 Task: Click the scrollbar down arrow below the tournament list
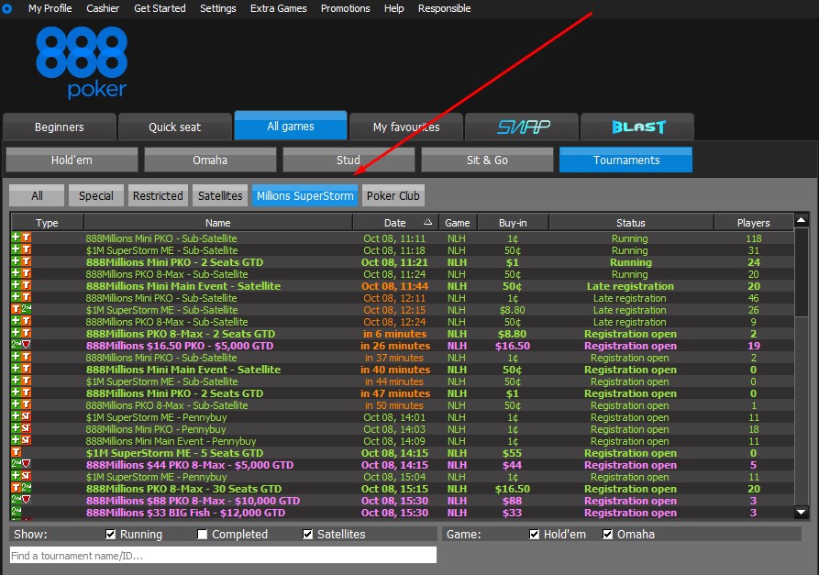point(802,513)
